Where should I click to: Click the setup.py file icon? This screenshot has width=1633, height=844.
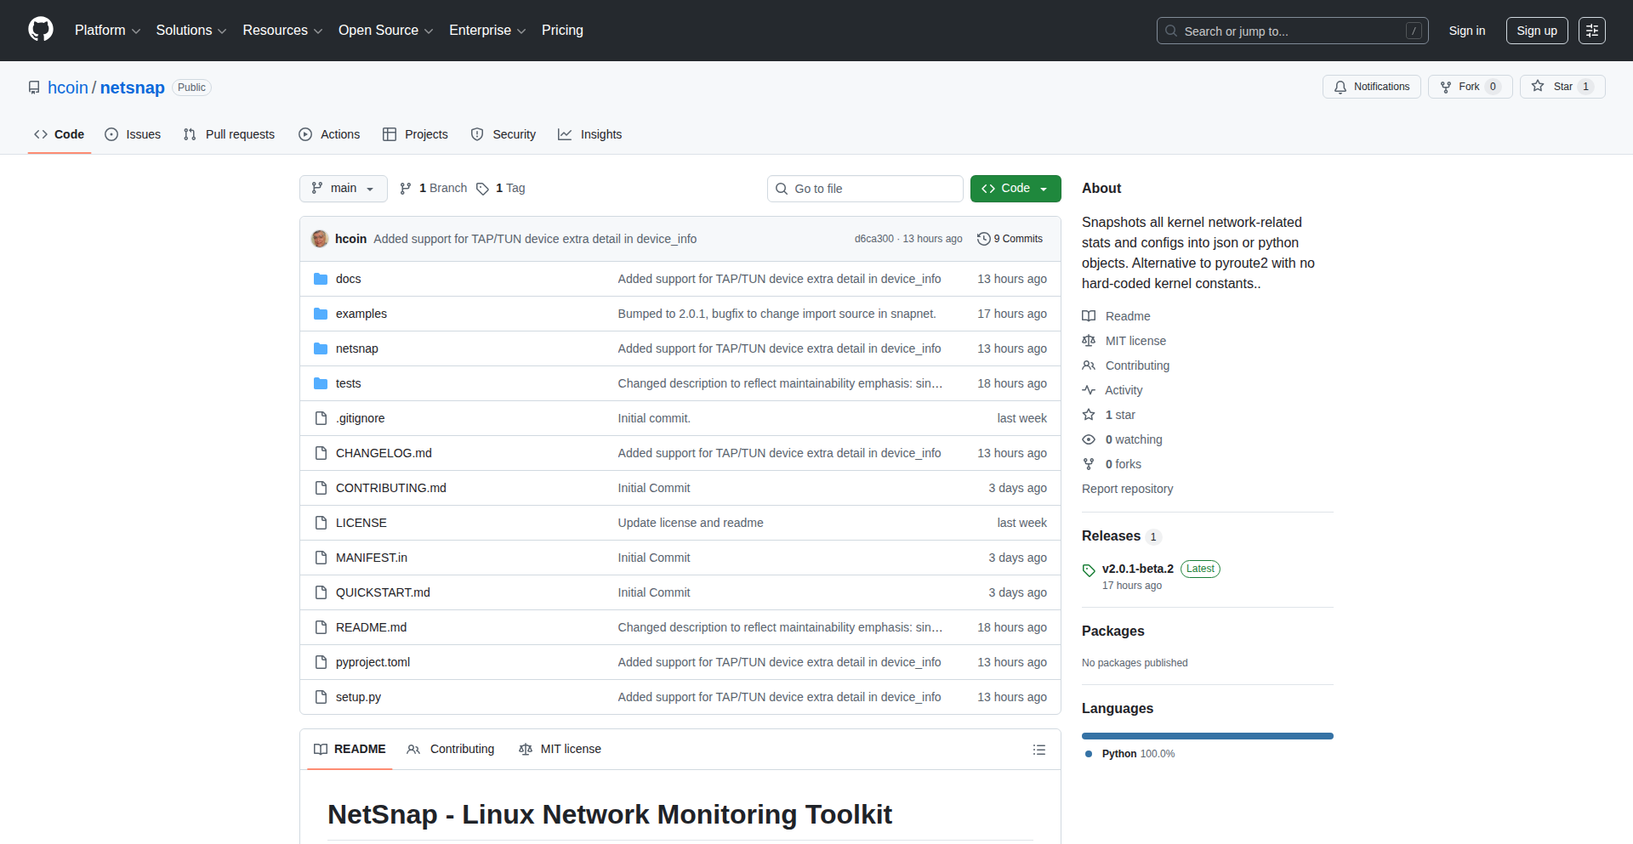coord(321,697)
